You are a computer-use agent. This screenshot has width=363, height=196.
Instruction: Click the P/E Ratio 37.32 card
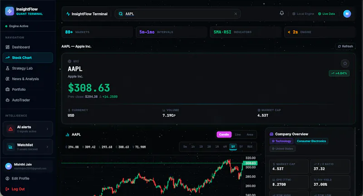click(330, 167)
